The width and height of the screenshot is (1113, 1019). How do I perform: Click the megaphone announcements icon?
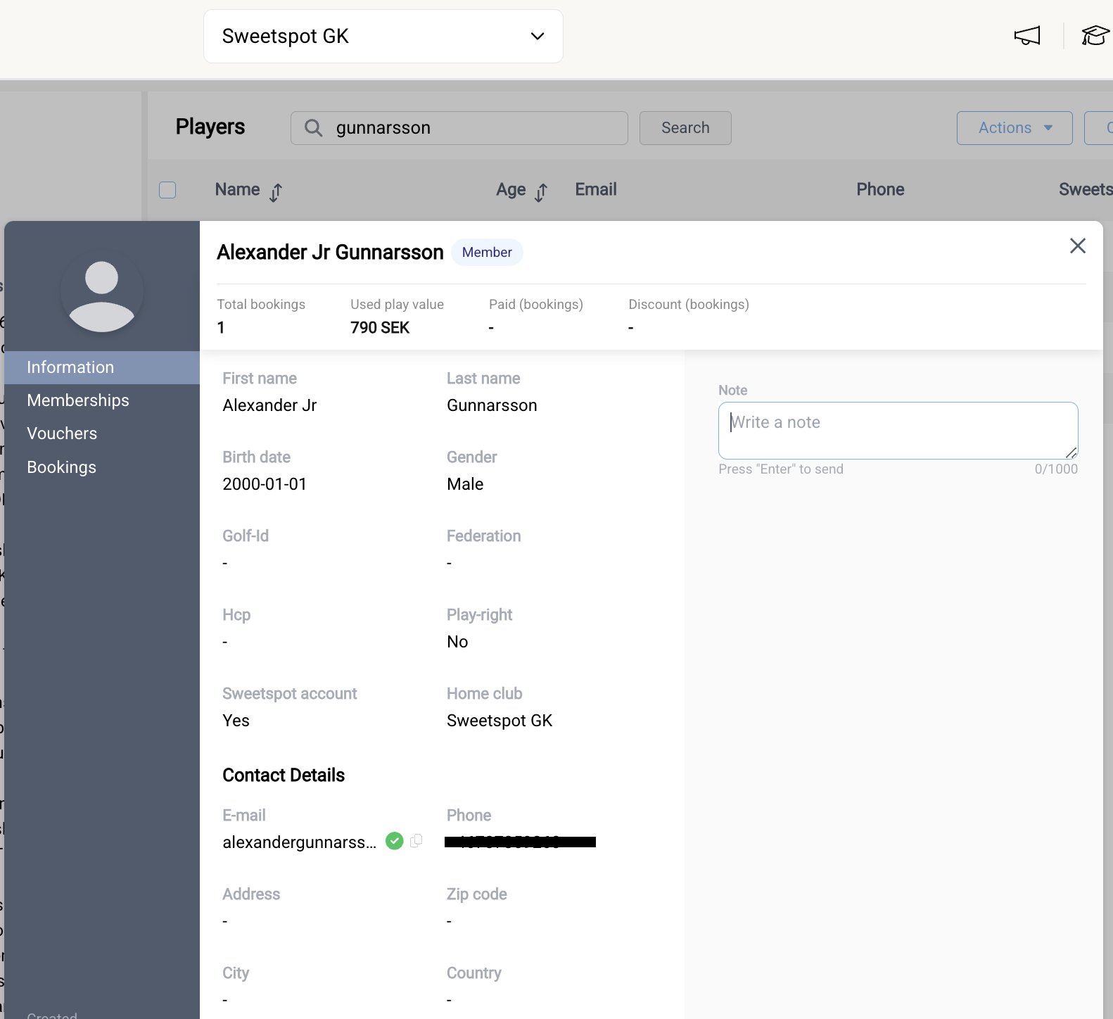point(1026,36)
